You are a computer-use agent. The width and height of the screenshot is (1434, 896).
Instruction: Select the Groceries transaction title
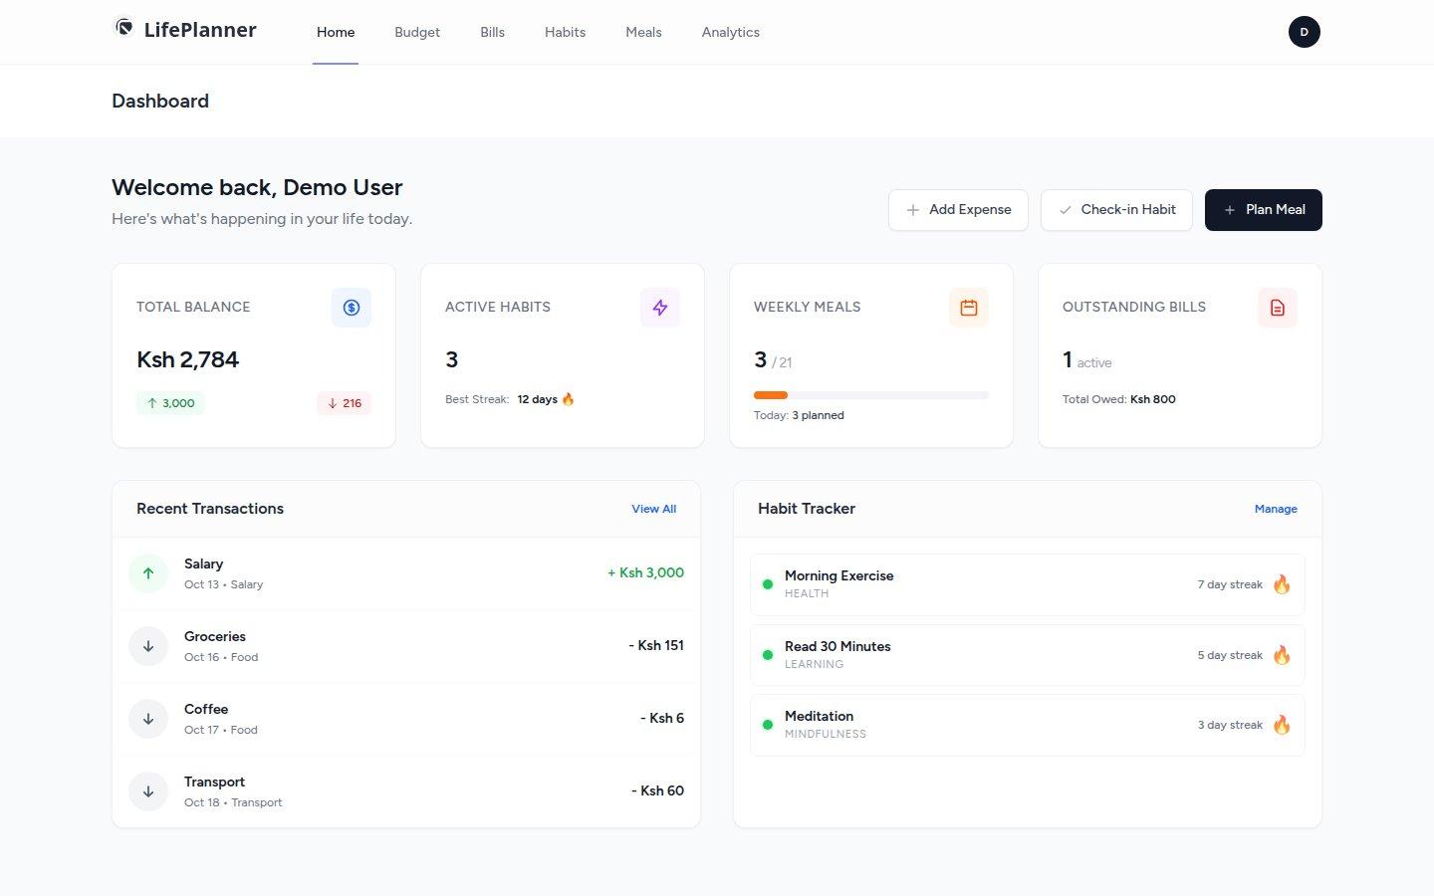215,636
